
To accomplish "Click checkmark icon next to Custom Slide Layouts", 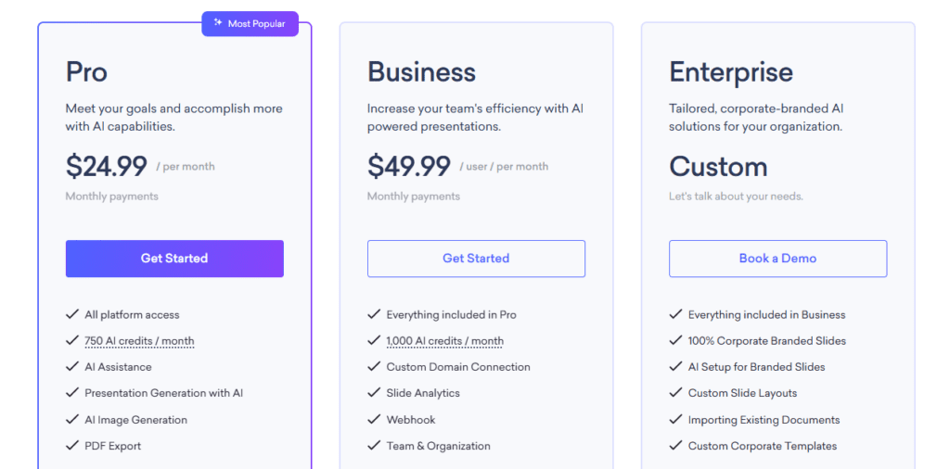I will [x=675, y=393].
